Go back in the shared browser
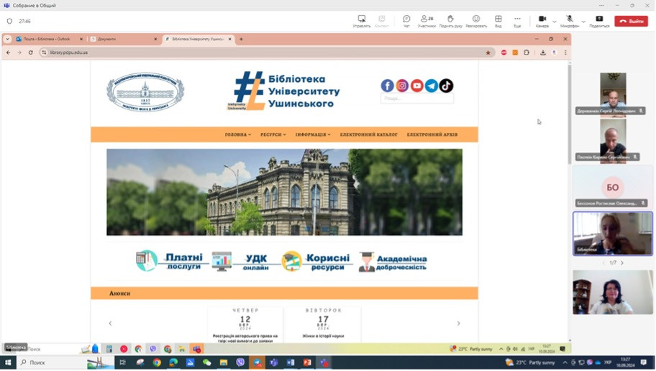The width and height of the screenshot is (656, 371). tap(9, 52)
